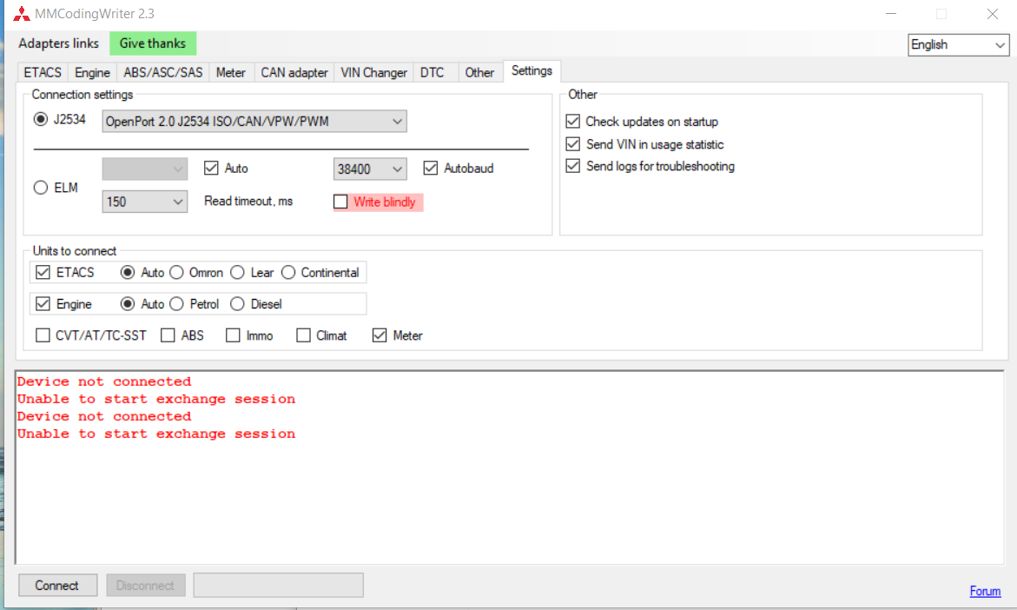
Task: Uncheck the Engine unit checkbox
Action: 43,304
